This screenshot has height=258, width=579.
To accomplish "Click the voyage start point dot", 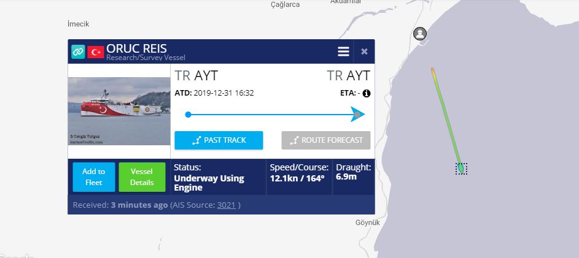I will point(188,115).
